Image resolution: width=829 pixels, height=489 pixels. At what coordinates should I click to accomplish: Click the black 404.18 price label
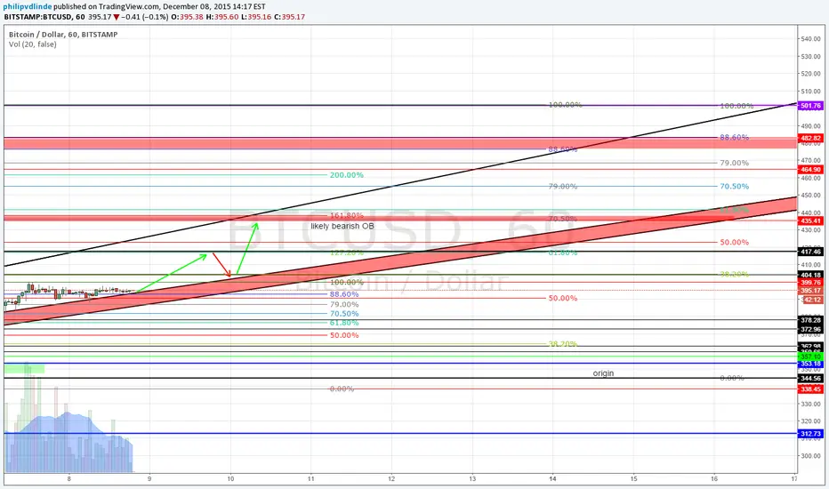tap(810, 275)
